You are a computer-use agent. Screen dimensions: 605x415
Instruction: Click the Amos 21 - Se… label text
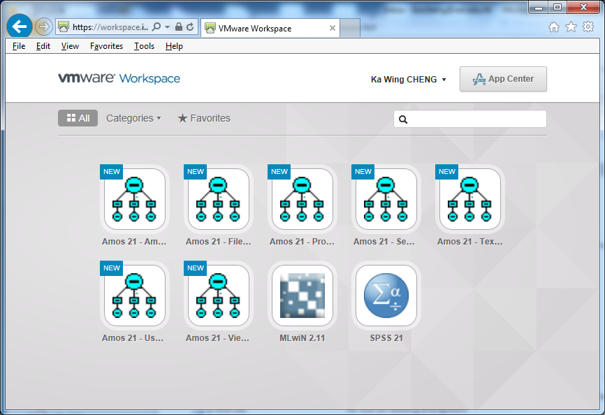tap(384, 242)
